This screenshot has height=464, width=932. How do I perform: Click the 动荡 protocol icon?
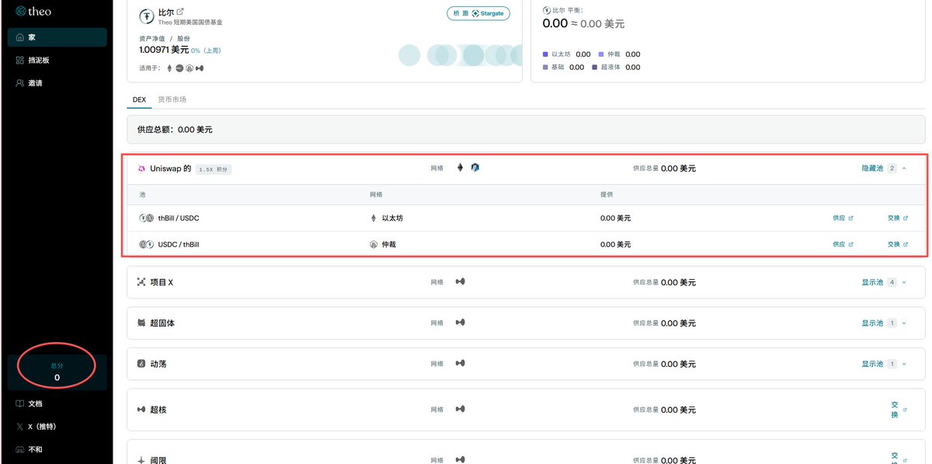(141, 364)
